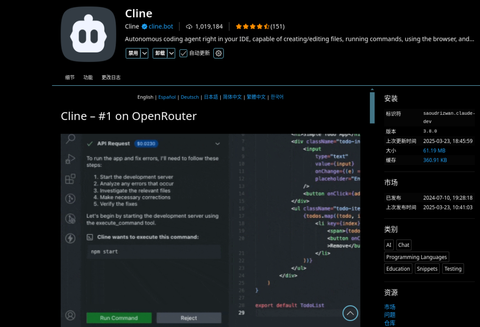Click the Run and Debug icon in the demo preview
The width and height of the screenshot is (480, 327).
pos(70,159)
